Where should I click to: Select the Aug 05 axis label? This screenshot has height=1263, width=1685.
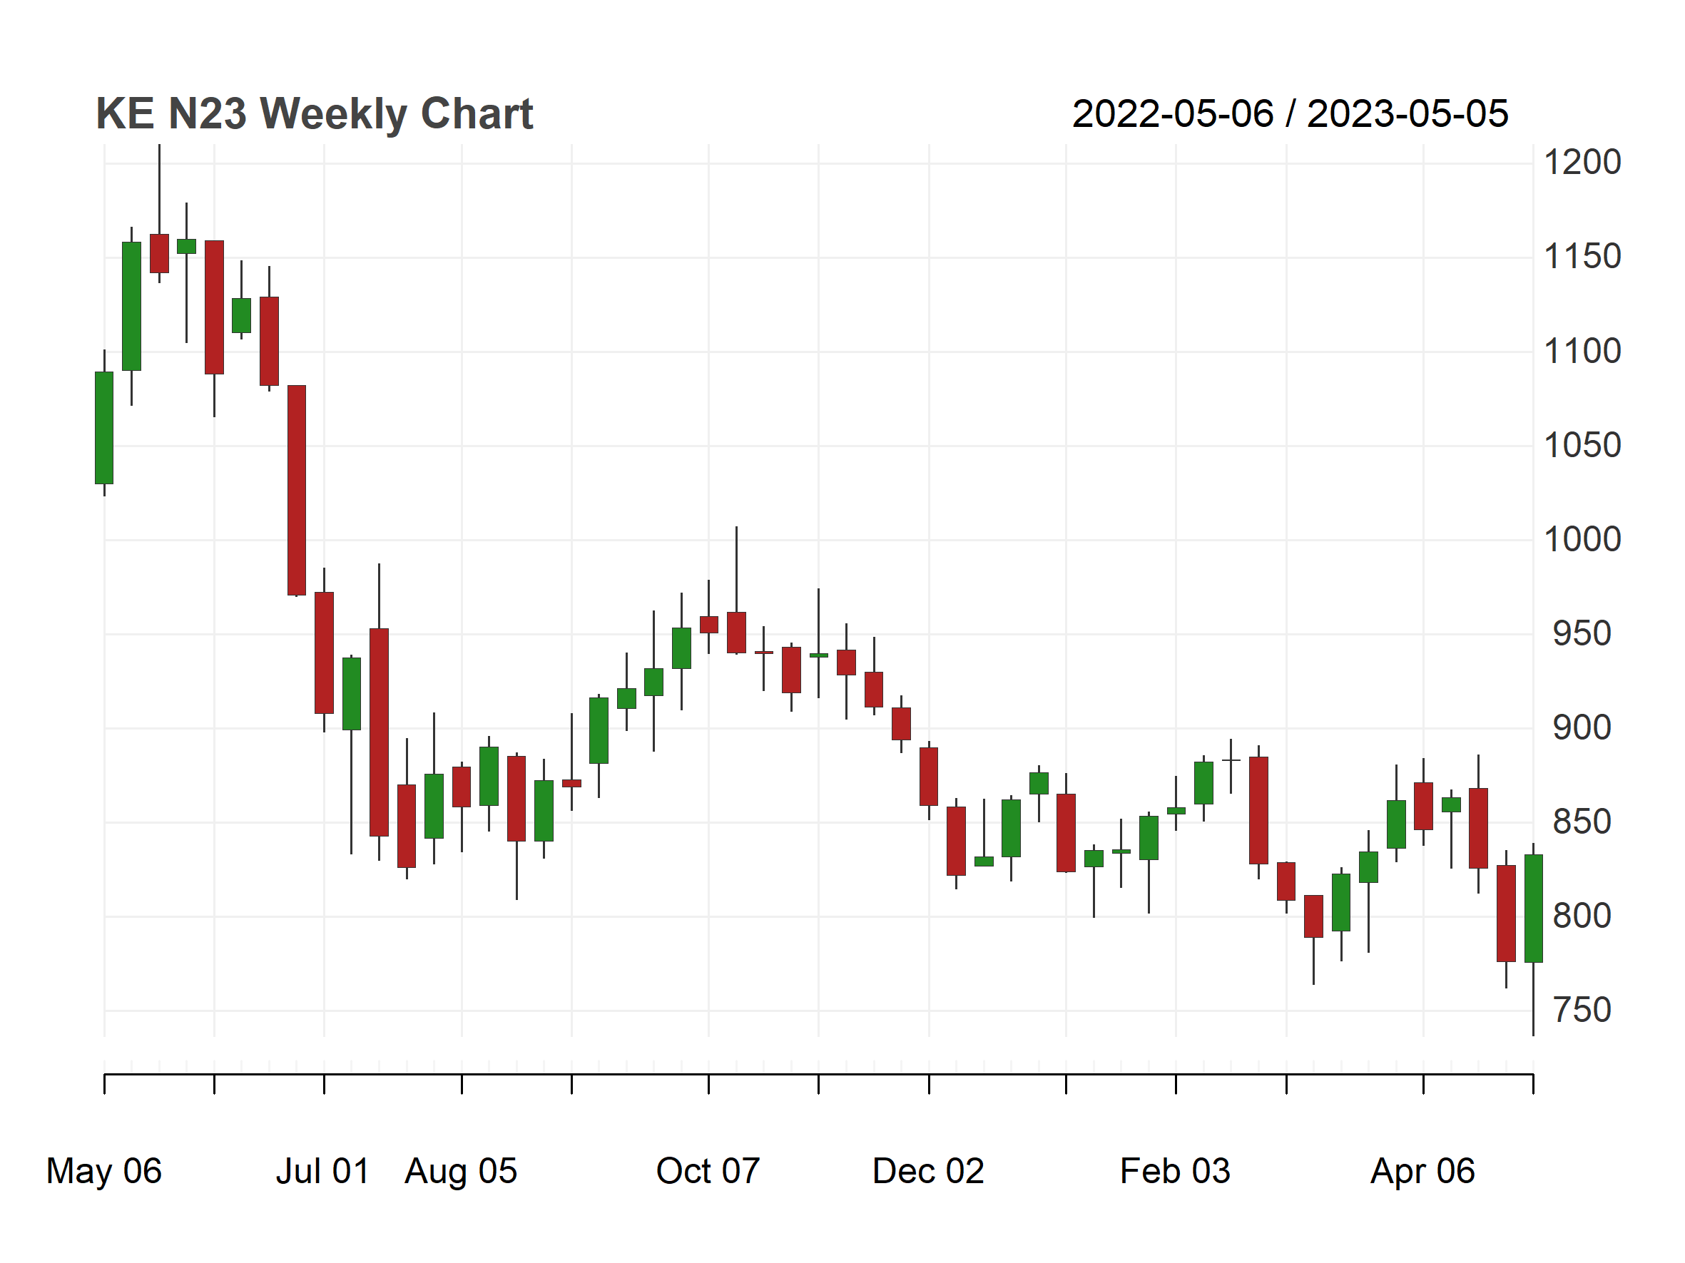tap(461, 1171)
